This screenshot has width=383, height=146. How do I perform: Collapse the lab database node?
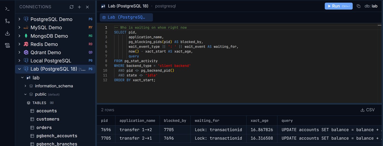tap(22, 78)
